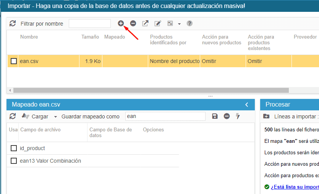Click the add file plus icon
Image resolution: width=319 pixels, height=194 pixels.
[x=121, y=24]
